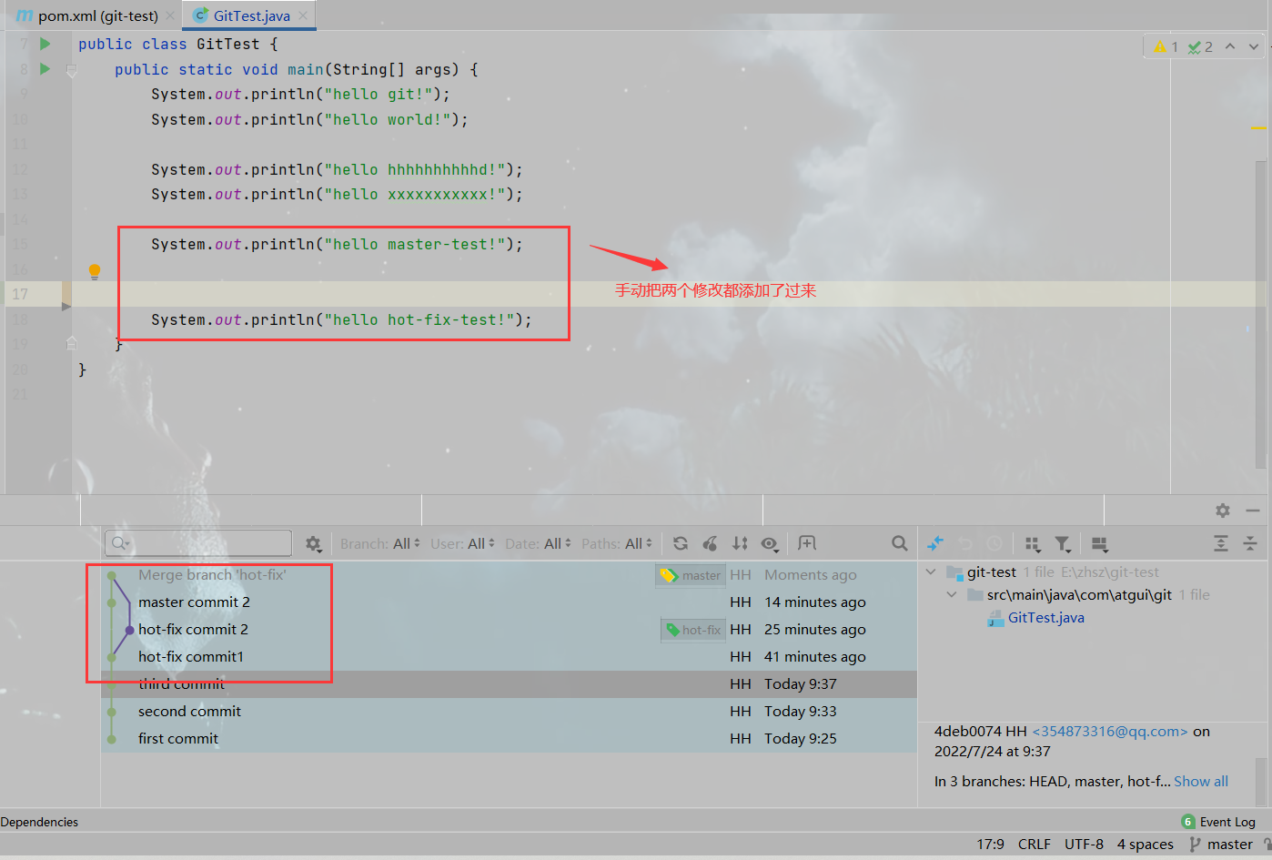The height and width of the screenshot is (860, 1272).
Task: Run the GitTest class from the gutter
Action: point(45,44)
